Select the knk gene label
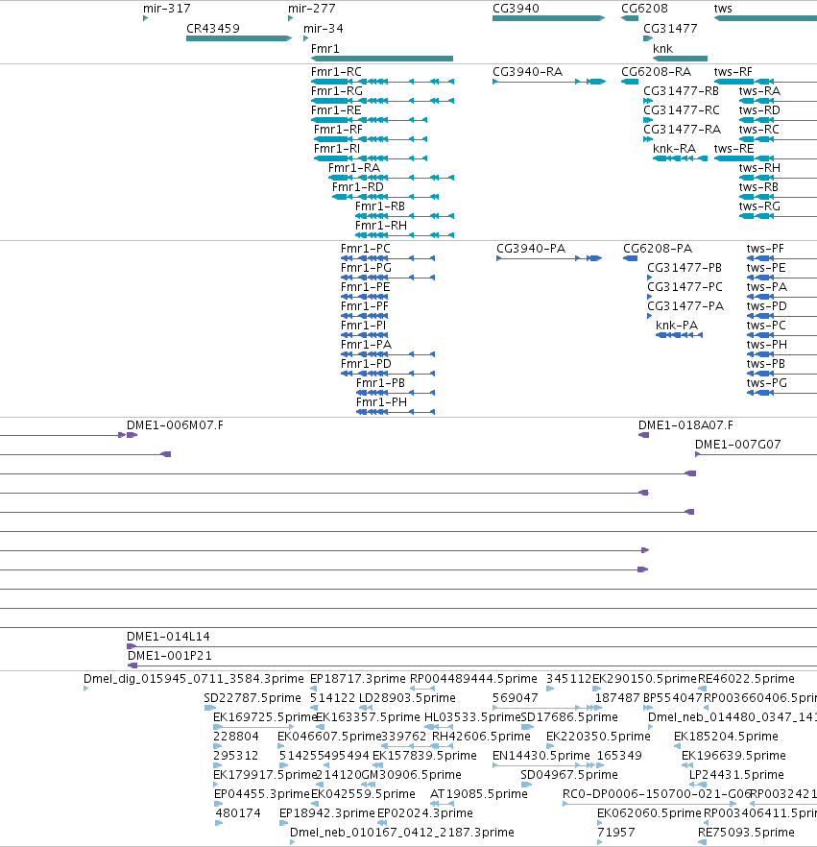Screen dimensions: 817x847 (662, 49)
